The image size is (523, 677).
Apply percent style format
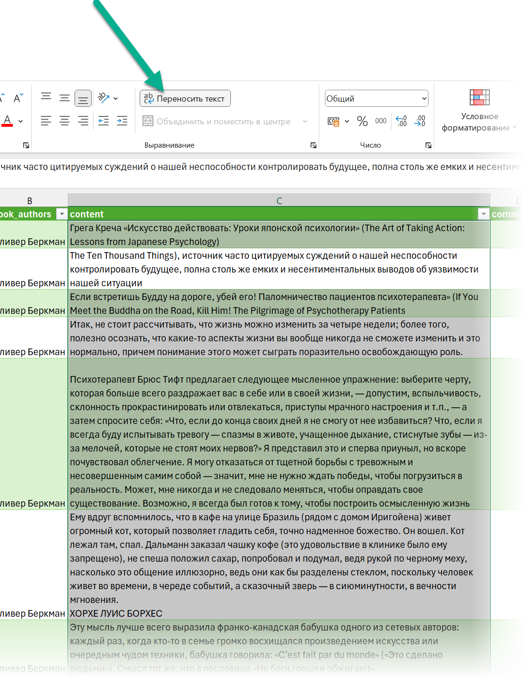click(362, 122)
